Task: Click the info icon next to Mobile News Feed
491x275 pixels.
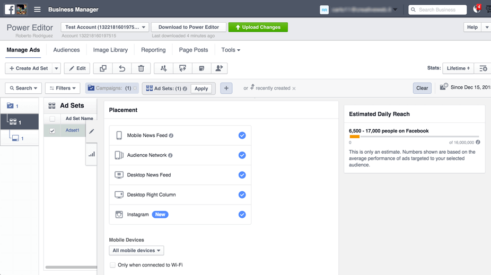Action: (171, 136)
